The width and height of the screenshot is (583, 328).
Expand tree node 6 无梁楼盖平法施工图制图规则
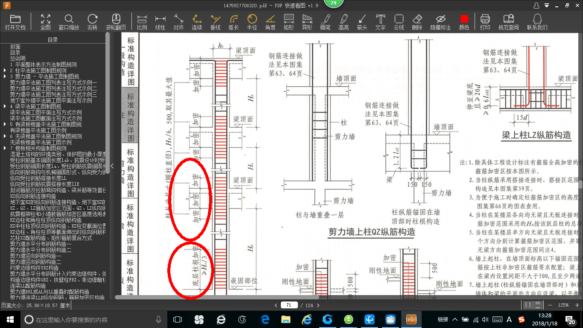pos(5,137)
